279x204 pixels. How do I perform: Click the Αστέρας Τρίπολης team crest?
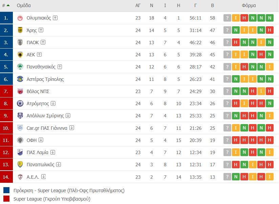point(20,79)
